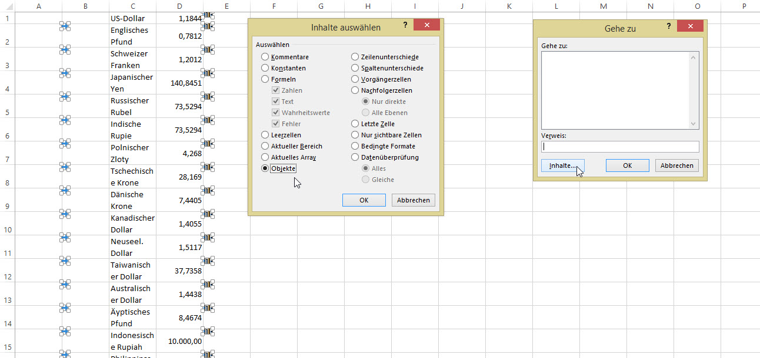Click down arrow of Gehe zu list scrollbar
760x358 pixels.
click(694, 124)
